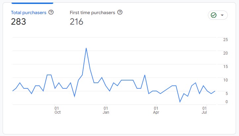Switch to the Total purchasers metric tab

[x=29, y=12]
